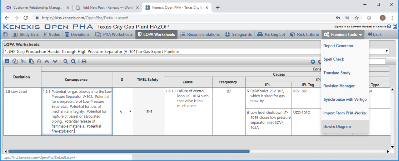Click the scissors cut icon
The height and width of the screenshot is (161, 399).
point(23,61)
